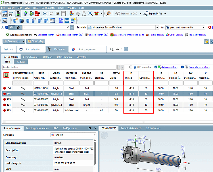Switch to the Part selection tab

click(31, 49)
